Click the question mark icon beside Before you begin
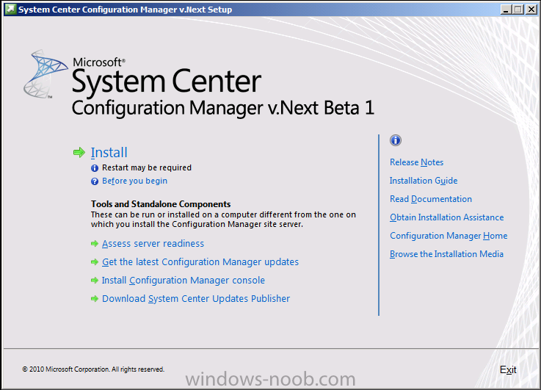 (x=95, y=181)
